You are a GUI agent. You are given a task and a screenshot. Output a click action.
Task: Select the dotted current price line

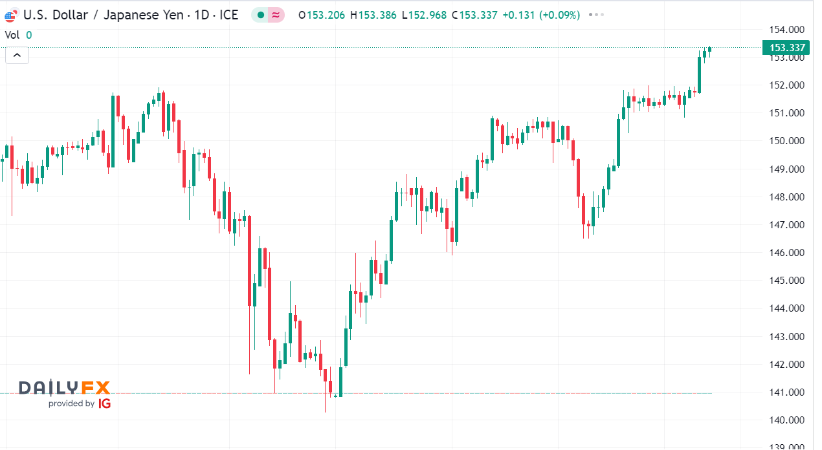(381, 47)
